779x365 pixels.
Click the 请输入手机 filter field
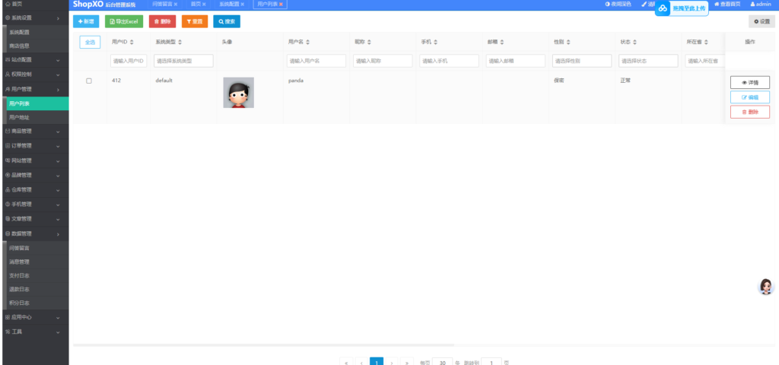[449, 61]
